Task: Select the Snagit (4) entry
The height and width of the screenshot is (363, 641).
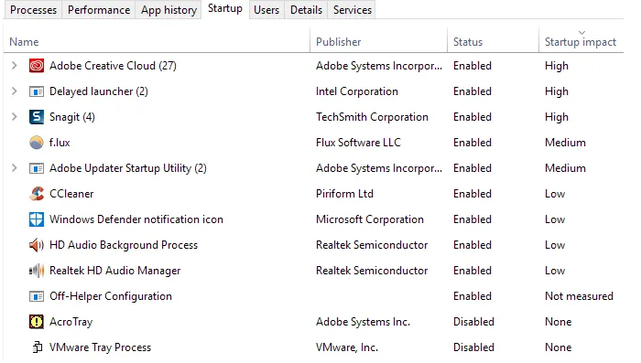Action: point(72,117)
